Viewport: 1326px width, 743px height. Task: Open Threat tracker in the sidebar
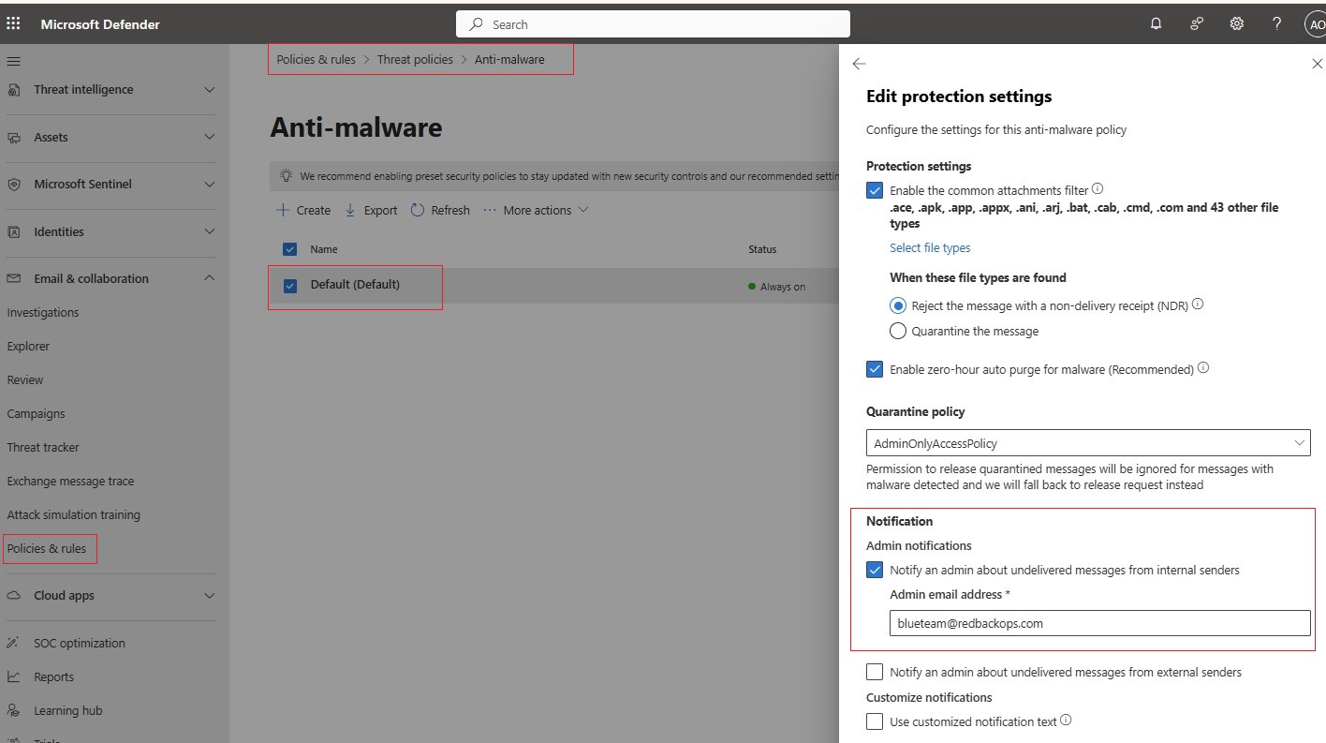click(43, 448)
